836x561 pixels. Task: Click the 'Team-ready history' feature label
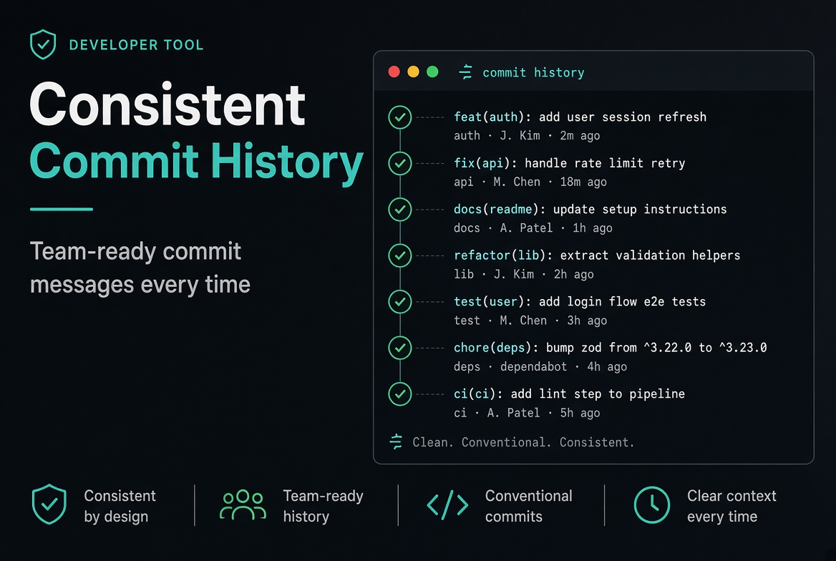[323, 506]
